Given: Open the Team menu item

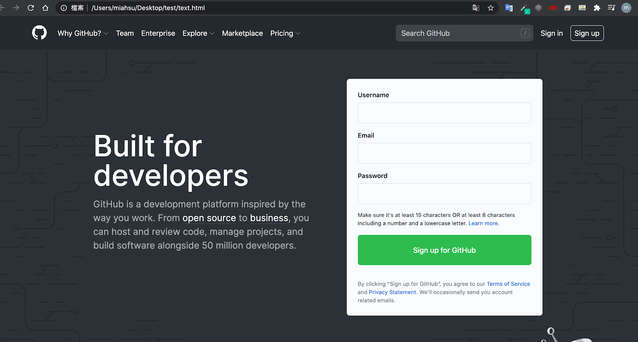Looking at the screenshot, I should tap(125, 33).
